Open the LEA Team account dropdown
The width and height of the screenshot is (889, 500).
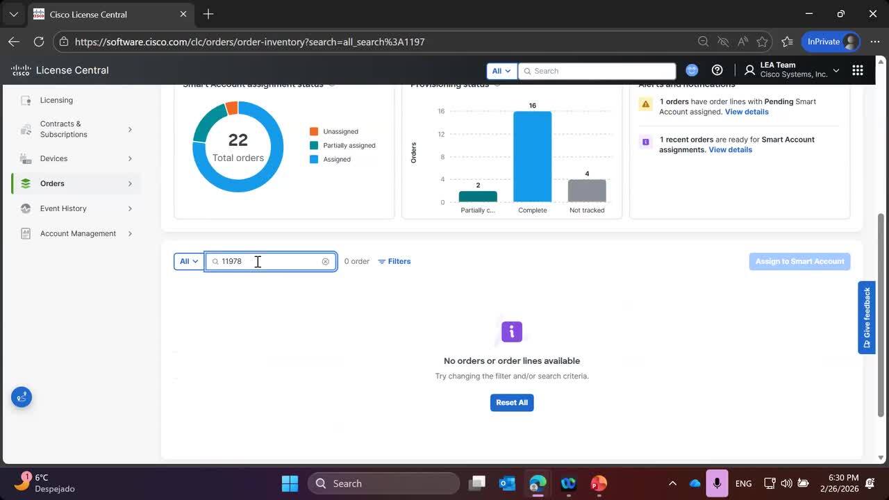coord(792,70)
